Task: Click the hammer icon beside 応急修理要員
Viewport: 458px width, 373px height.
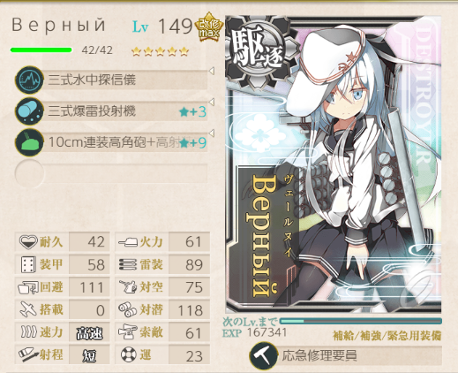Action: 264,355
